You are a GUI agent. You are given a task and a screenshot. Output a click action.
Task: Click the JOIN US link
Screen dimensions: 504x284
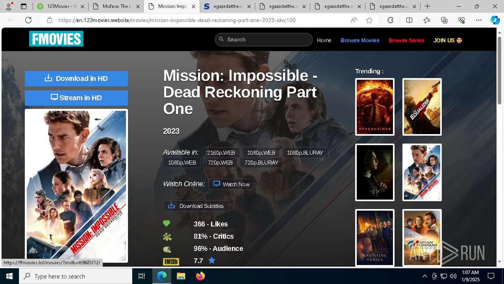point(448,40)
